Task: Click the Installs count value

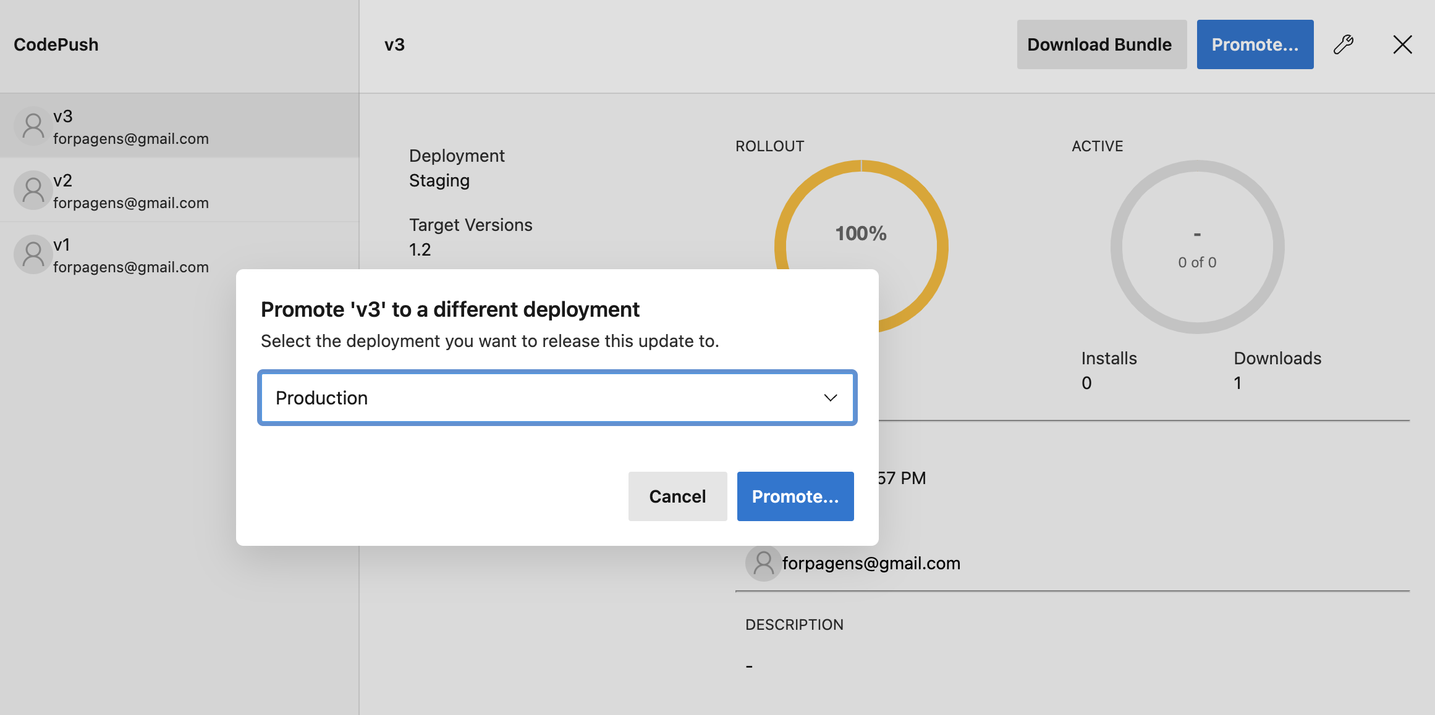Action: click(1087, 383)
